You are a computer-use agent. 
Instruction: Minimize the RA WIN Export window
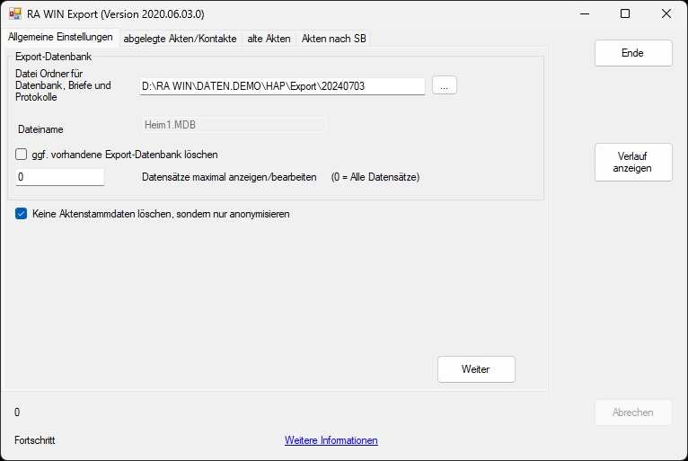585,14
